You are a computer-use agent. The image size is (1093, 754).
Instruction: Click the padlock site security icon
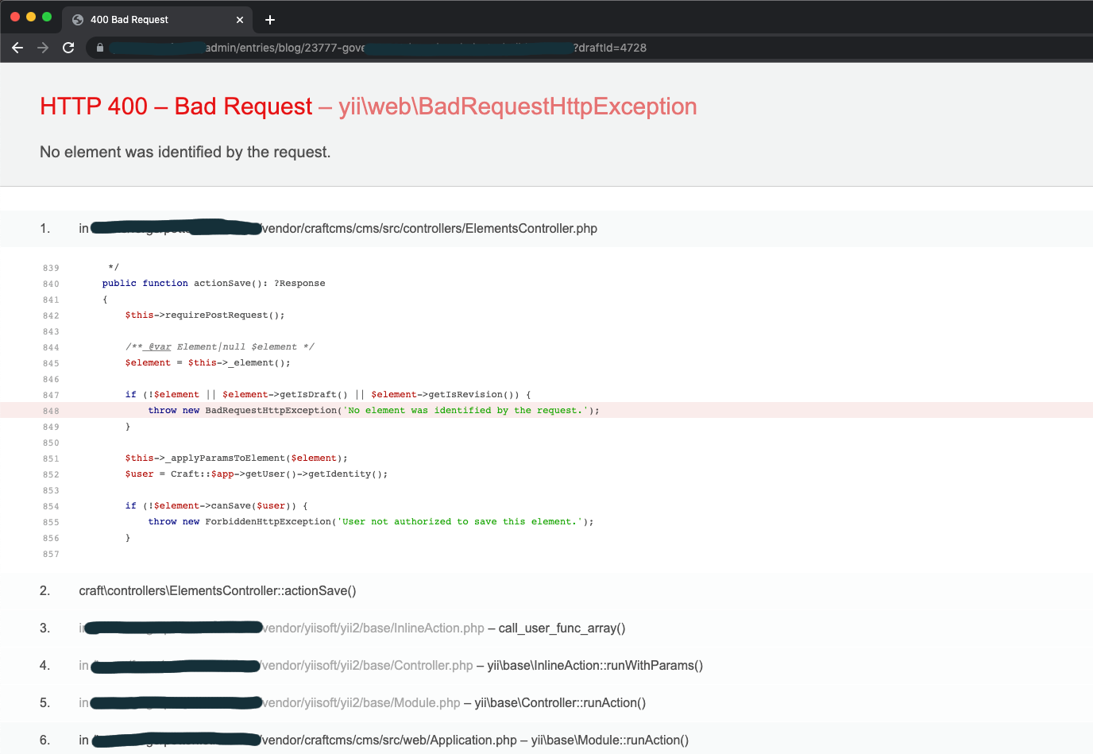tap(99, 48)
